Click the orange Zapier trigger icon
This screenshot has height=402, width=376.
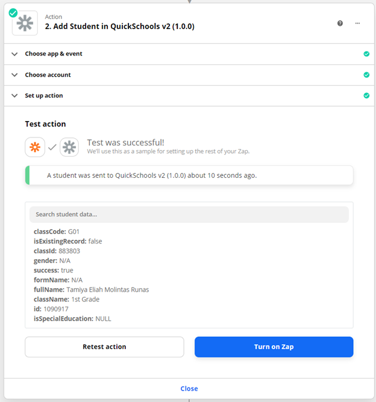[x=36, y=147]
